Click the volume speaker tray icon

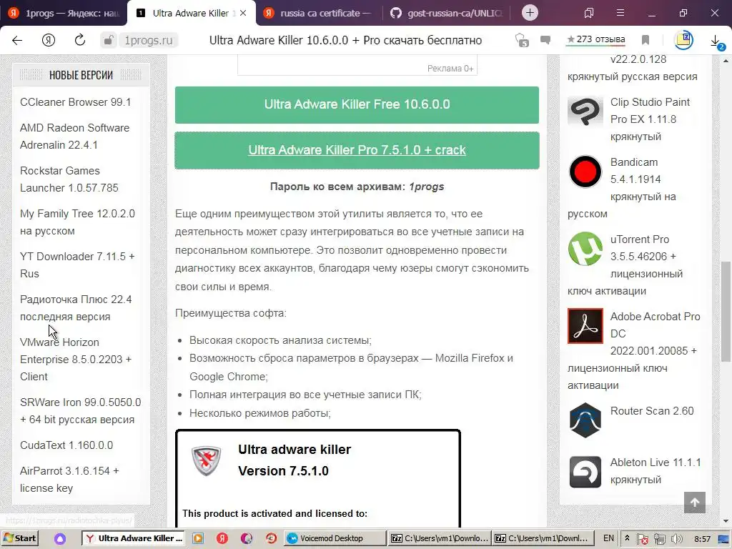click(x=676, y=539)
